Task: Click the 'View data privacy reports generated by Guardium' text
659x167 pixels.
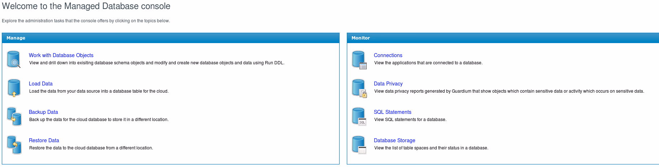Action: point(509,91)
